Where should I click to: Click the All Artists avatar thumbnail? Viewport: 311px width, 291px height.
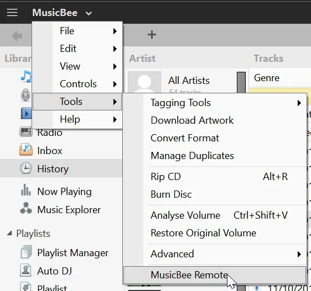pos(144,82)
